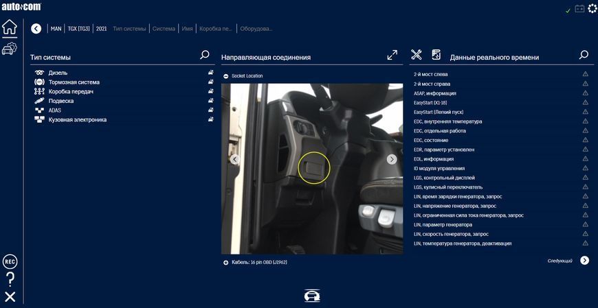
Task: Click warning triangle for ID модуля управления
Action: pos(586,168)
